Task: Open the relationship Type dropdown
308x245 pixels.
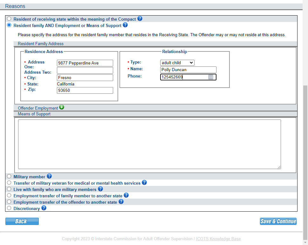Action: coord(177,63)
